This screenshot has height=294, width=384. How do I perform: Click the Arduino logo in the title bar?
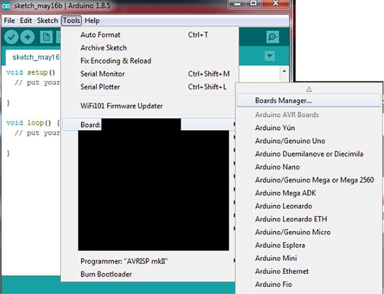pos(6,6)
